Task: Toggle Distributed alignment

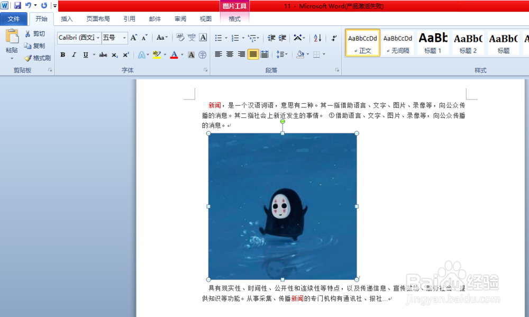Action: click(264, 55)
